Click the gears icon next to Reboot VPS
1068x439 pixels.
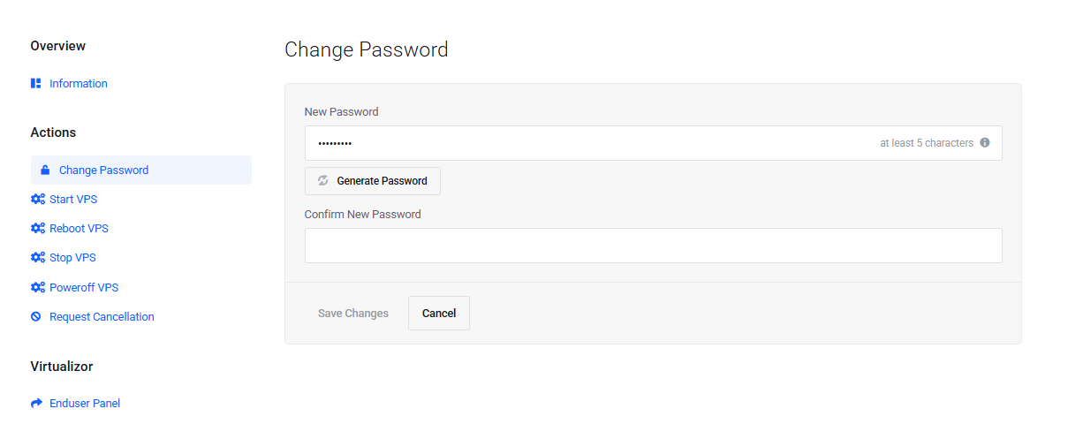click(37, 229)
